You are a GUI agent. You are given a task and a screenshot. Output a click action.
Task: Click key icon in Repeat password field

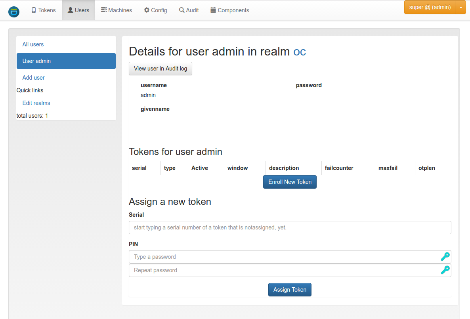click(x=445, y=270)
